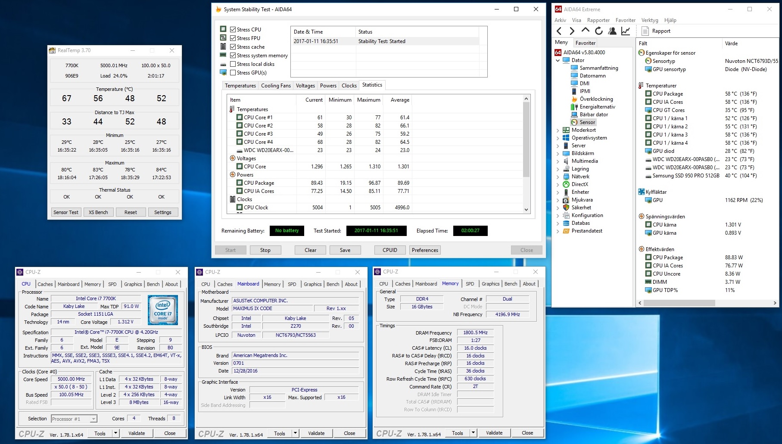Screen dimensions: 782x444
Task: Click the statistics scrollbar down arrow
Action: click(526, 210)
